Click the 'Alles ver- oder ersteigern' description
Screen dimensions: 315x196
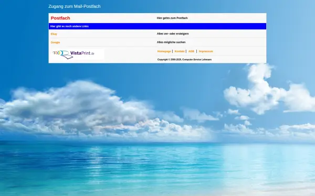coord(173,34)
